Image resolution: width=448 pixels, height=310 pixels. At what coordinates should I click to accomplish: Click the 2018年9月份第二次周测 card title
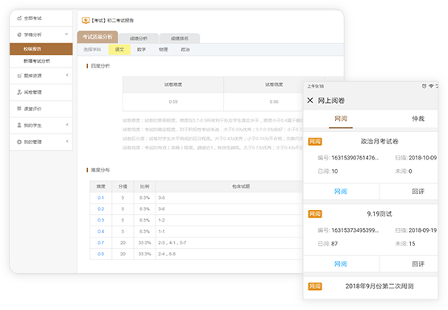pos(380,287)
